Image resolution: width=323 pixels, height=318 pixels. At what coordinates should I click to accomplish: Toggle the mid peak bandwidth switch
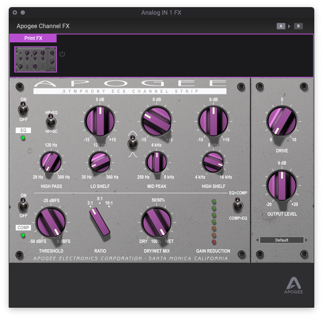[x=133, y=142]
